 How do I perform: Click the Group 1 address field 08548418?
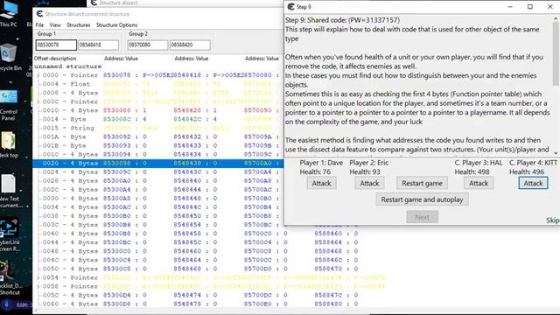pos(99,45)
